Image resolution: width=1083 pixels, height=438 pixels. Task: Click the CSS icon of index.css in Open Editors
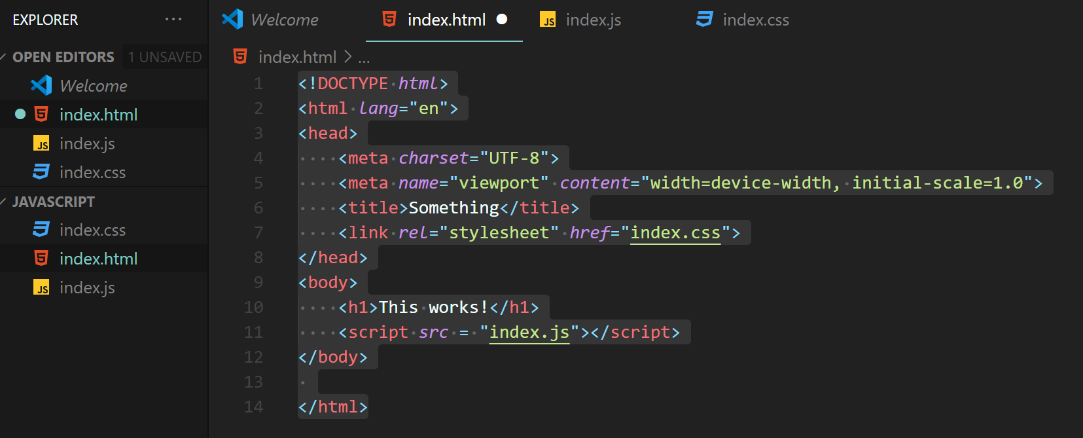[x=41, y=172]
